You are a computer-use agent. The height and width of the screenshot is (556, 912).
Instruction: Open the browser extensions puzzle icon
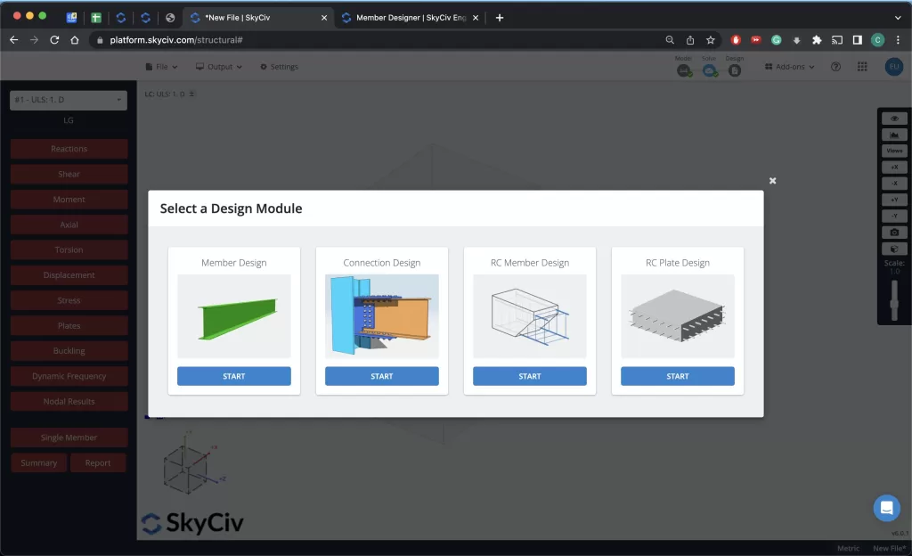[x=817, y=40]
